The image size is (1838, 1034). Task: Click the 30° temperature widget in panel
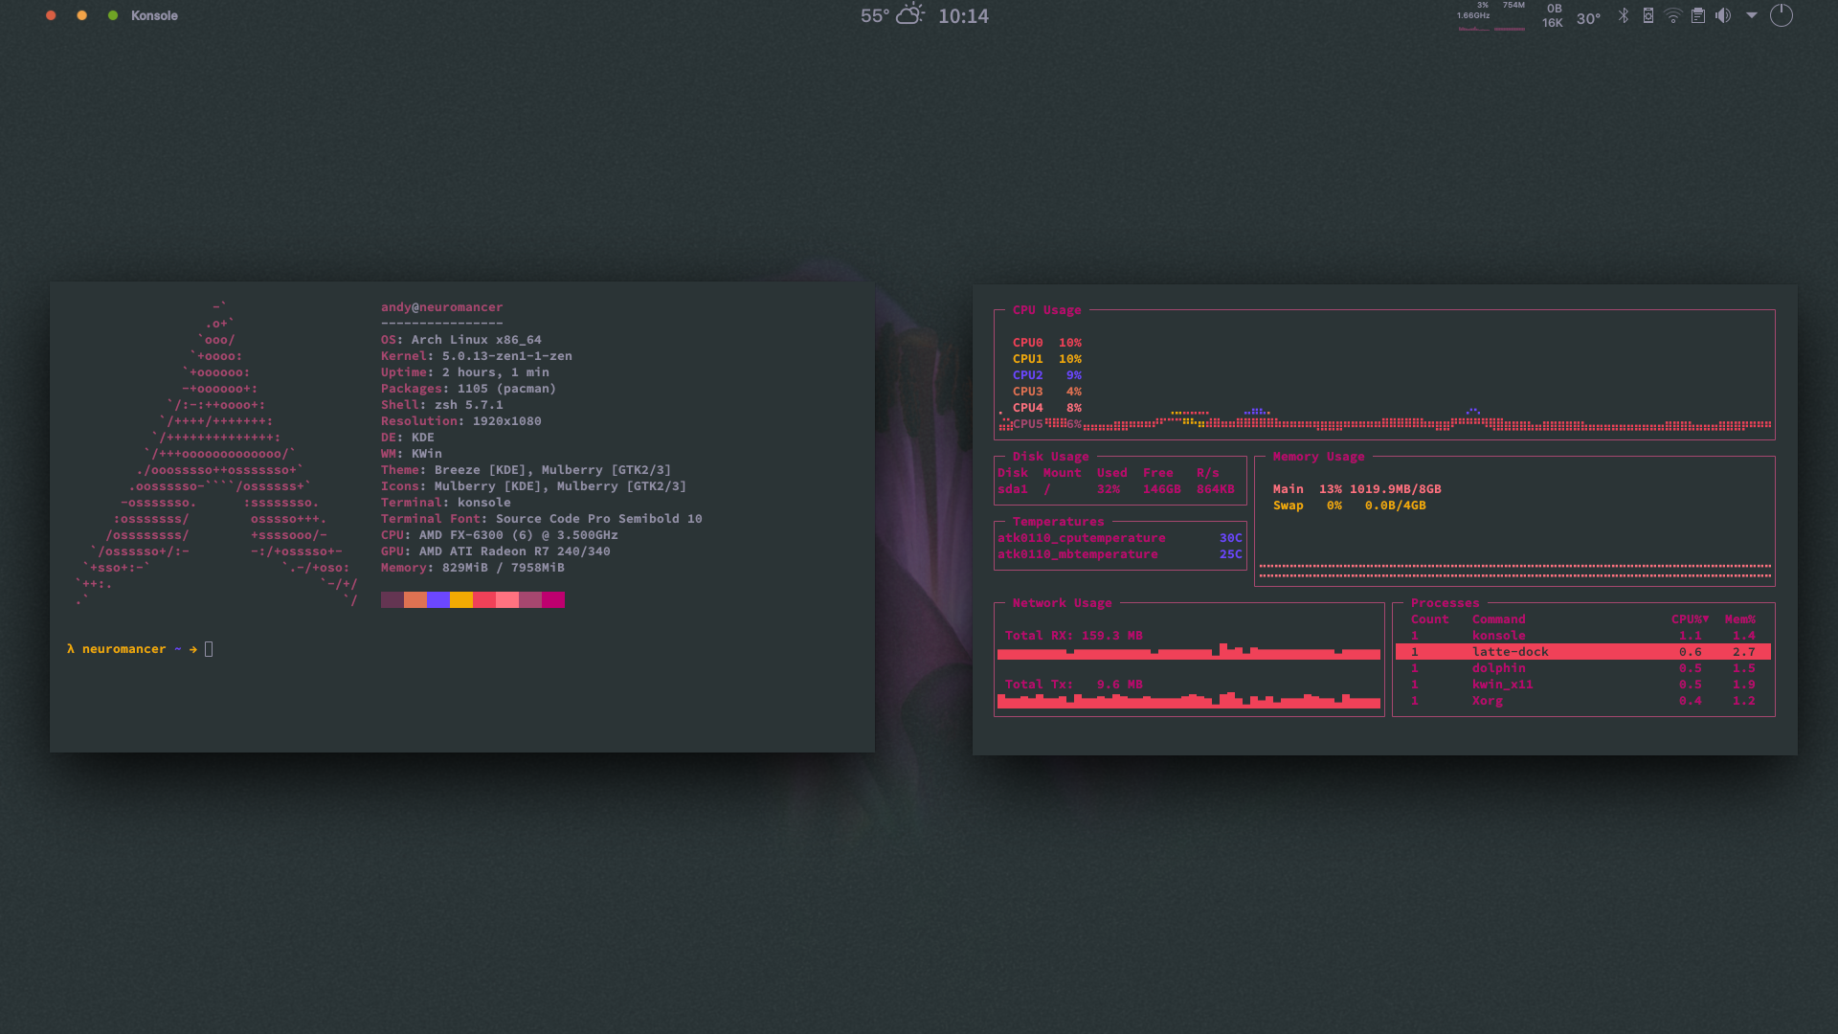point(1588,19)
